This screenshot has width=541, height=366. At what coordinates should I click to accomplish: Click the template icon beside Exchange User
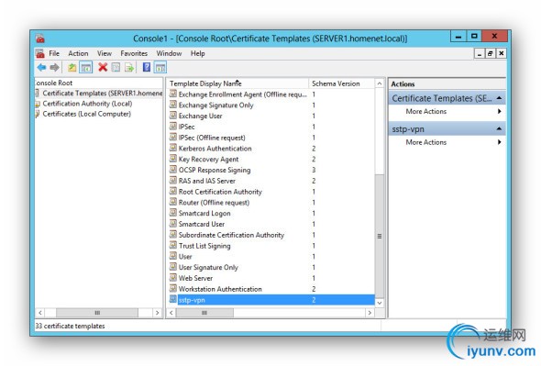pos(173,116)
